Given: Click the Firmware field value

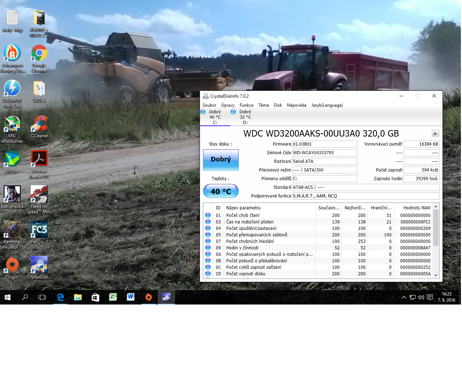Looking at the screenshot, I should tap(324, 144).
